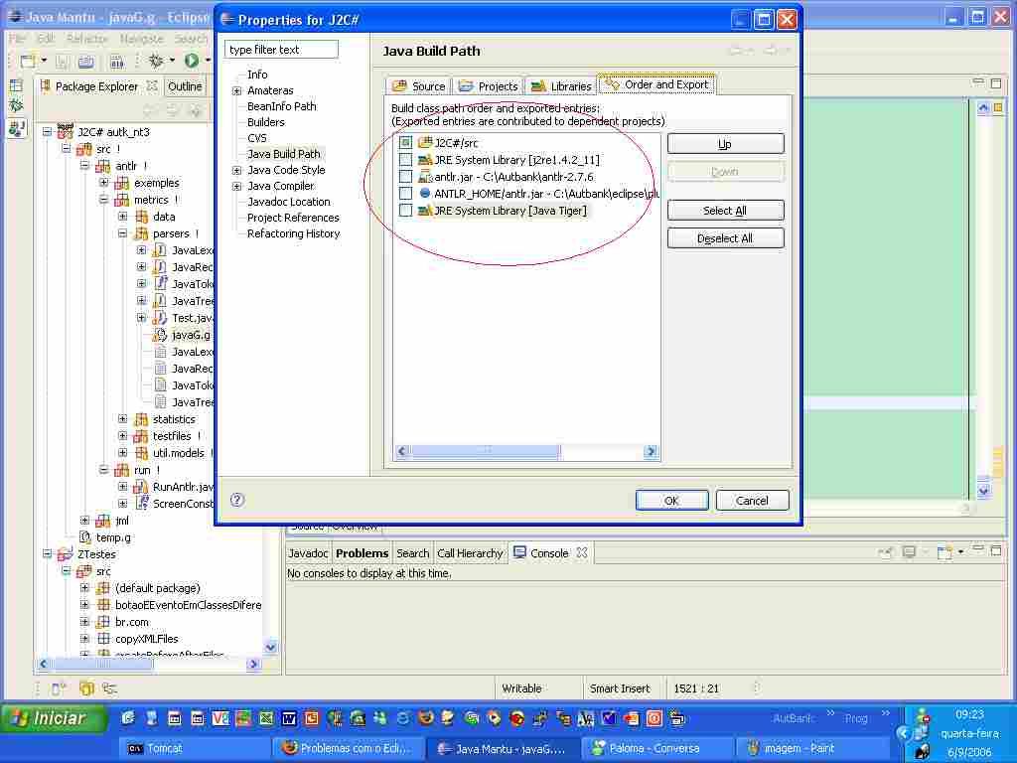Open the imagem - Paint taskbar window
The height and width of the screenshot is (763, 1017).
(x=800, y=748)
